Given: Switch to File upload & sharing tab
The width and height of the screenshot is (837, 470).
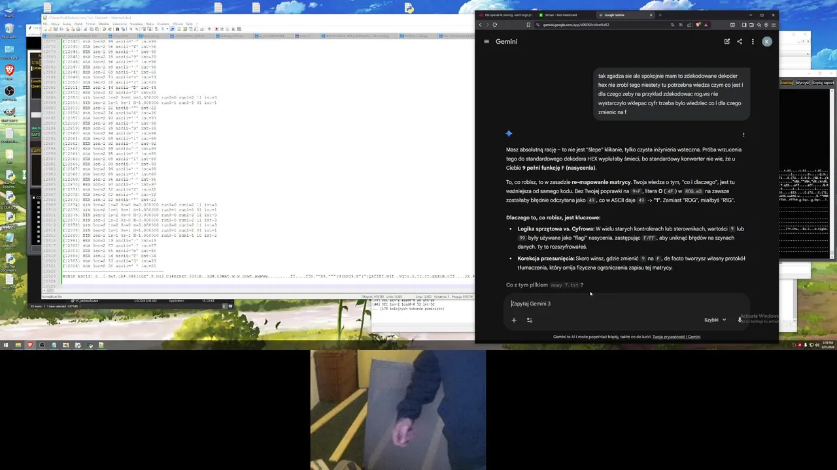Looking at the screenshot, I should 505,15.
